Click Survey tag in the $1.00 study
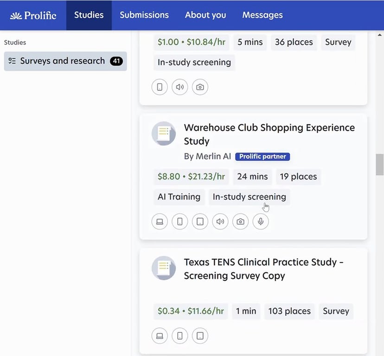 click(338, 42)
